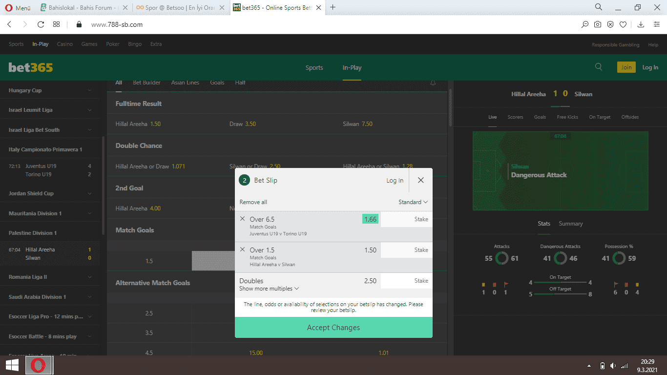Close the Bahislokal forum tab
Image resolution: width=667 pixels, height=375 pixels.
click(125, 7)
